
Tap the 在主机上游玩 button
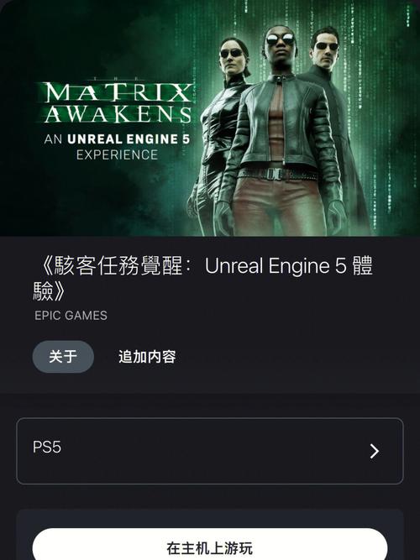pos(210,544)
